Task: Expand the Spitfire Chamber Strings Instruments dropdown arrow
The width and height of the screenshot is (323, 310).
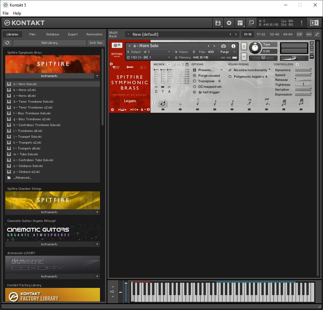Action: 97,212
